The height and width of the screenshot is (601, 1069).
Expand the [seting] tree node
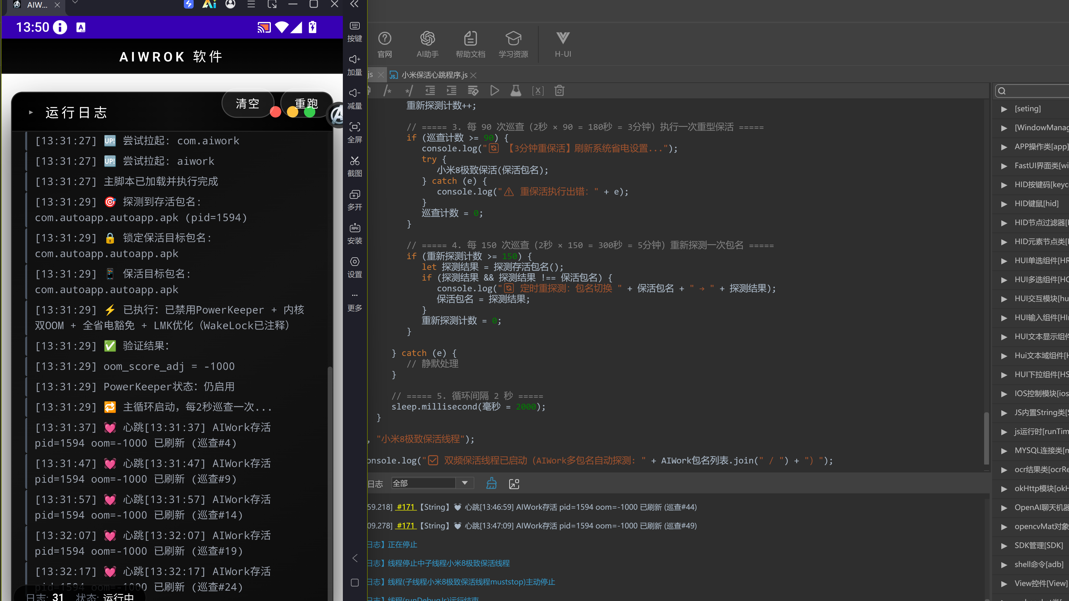(x=1004, y=109)
